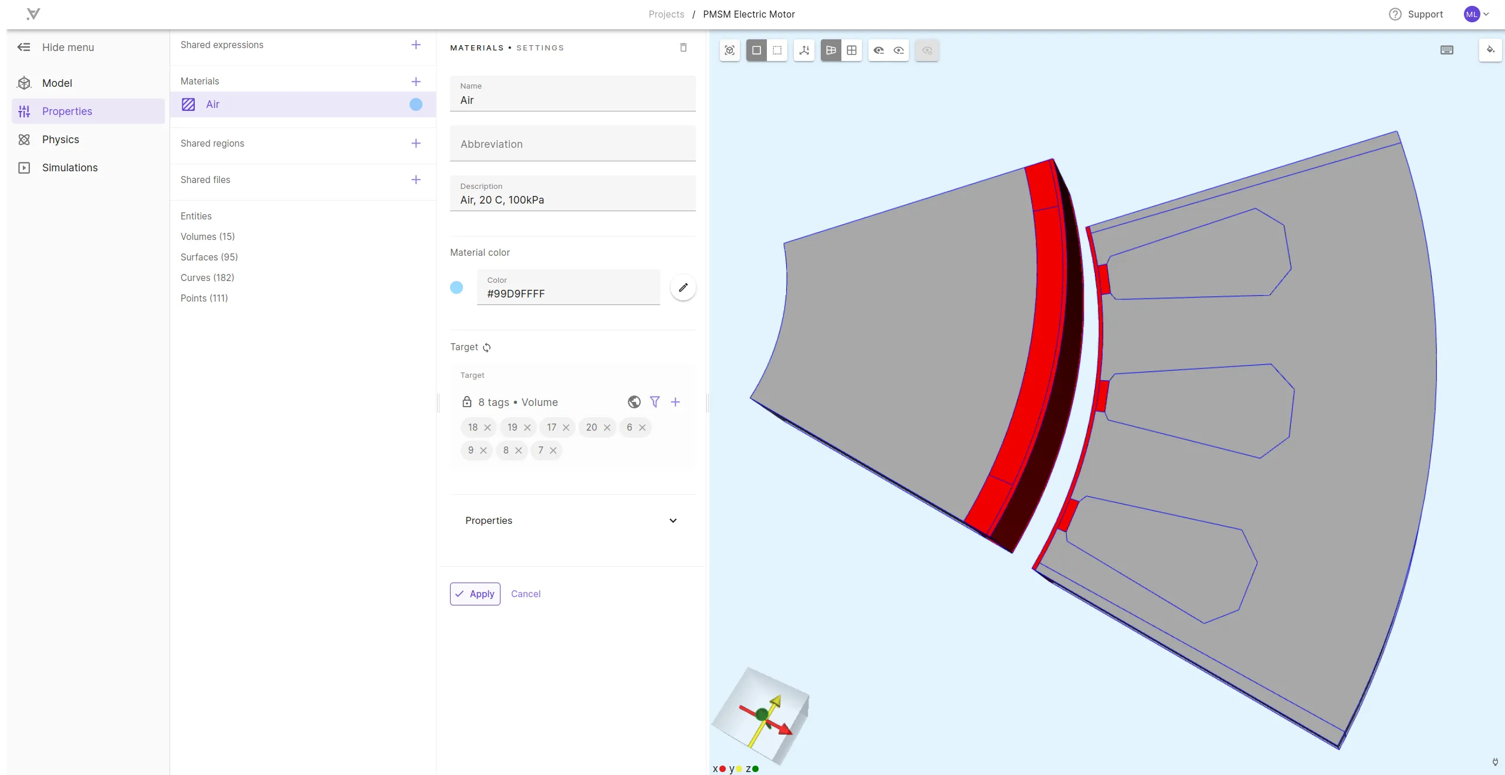The height and width of the screenshot is (775, 1505).
Task: Click the Description input field
Action: tap(573, 194)
